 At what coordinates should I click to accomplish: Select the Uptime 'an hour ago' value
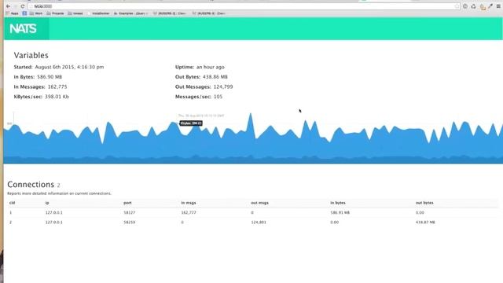211,67
